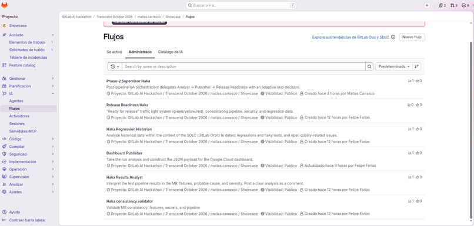This screenshot has width=474, height=226.
Task: Switch to the Se activó tab
Action: point(114,52)
